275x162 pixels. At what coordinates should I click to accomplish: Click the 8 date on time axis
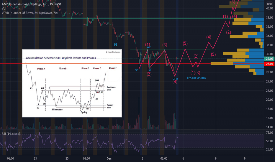pos(216,158)
